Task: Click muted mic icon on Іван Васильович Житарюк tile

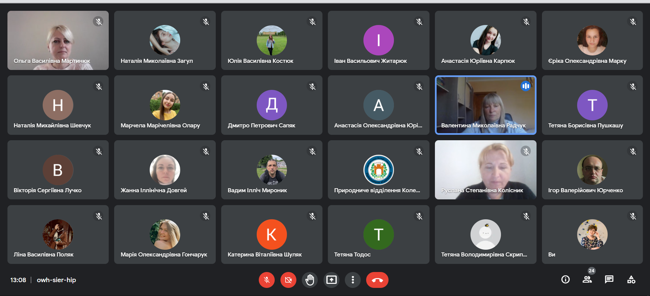Action: [x=419, y=22]
